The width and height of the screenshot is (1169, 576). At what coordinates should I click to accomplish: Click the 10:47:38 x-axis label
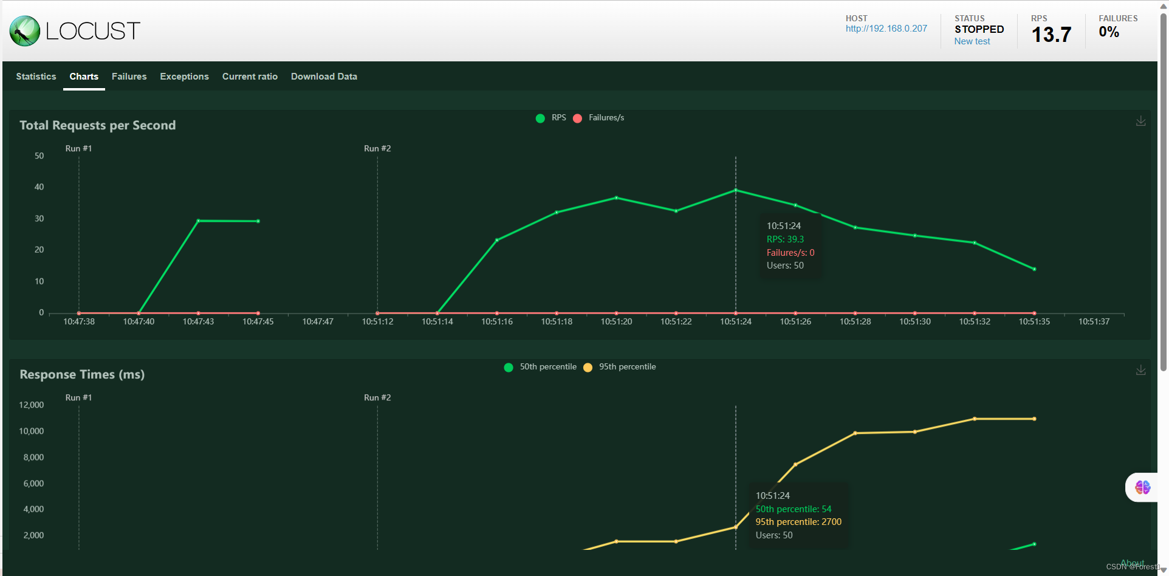point(79,321)
